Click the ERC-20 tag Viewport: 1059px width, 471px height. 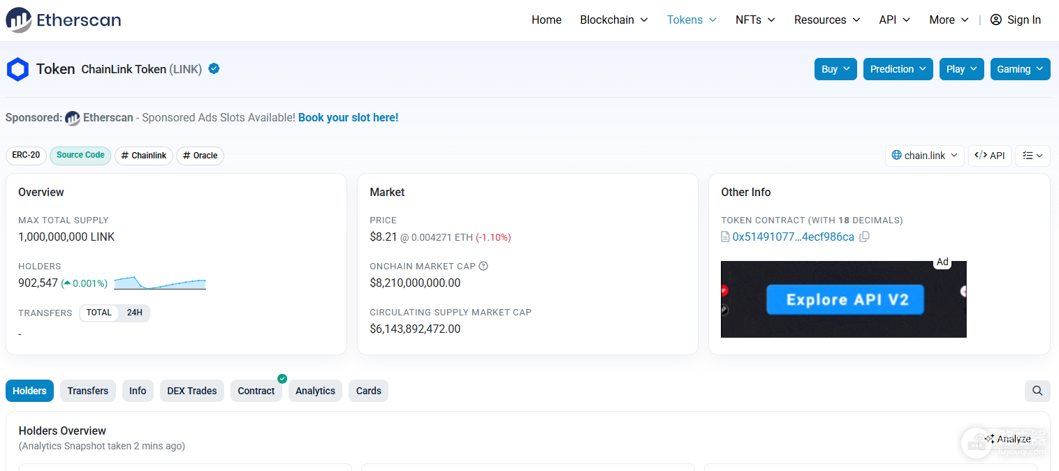(x=27, y=155)
